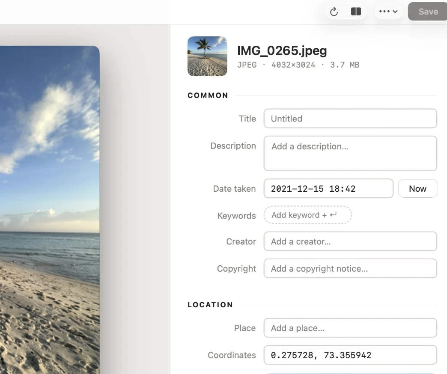Set date to Now

(x=417, y=189)
